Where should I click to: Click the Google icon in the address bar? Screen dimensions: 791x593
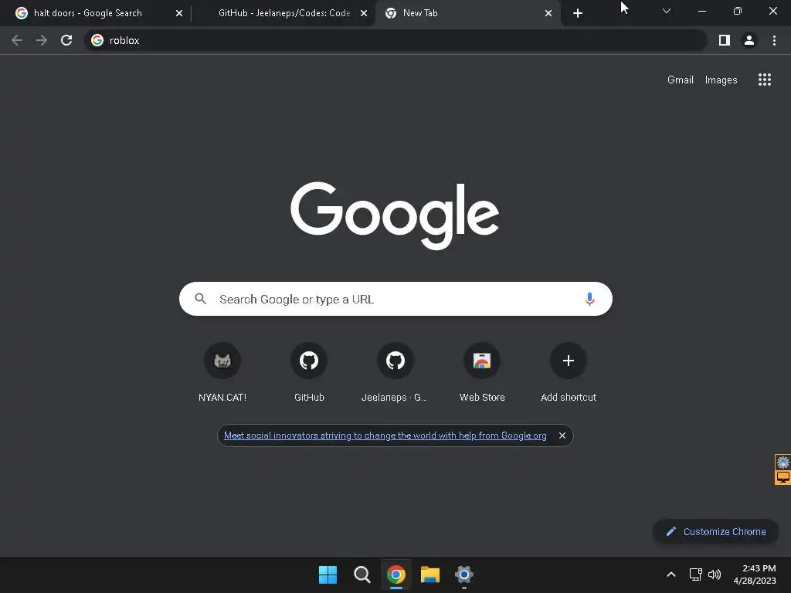(97, 40)
